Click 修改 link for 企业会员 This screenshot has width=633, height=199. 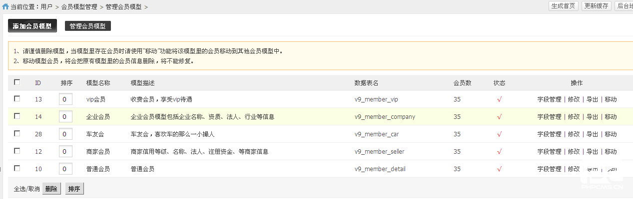574,117
